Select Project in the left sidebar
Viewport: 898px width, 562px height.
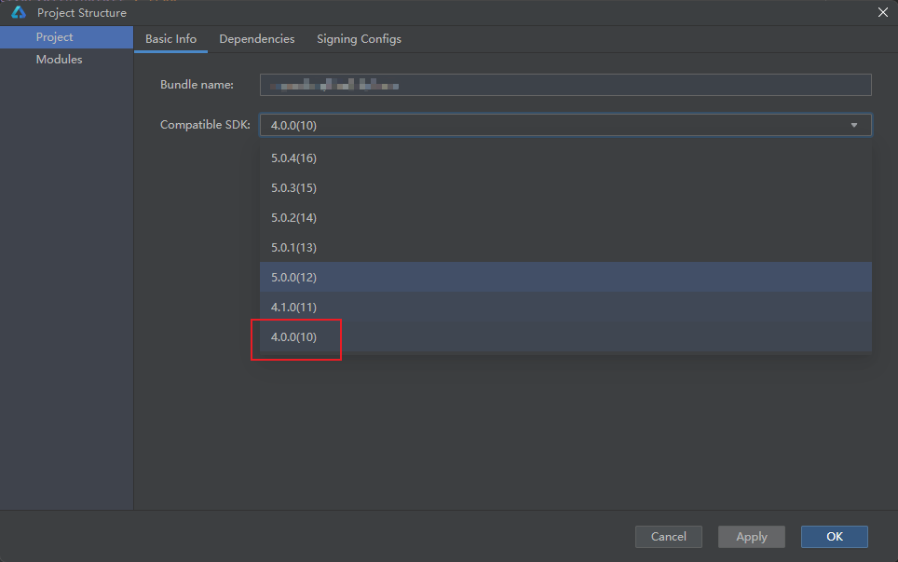(55, 37)
